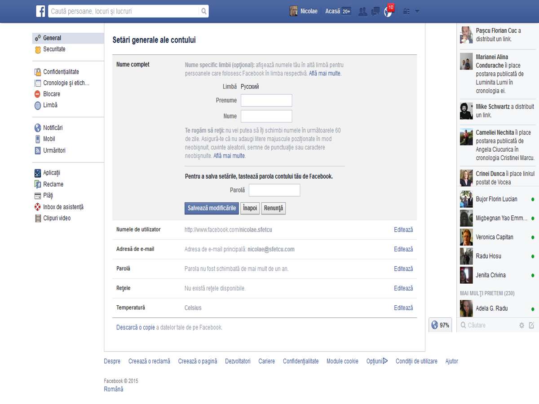Focus the Nume input field
Screen dimensions: 539x404
(266, 116)
